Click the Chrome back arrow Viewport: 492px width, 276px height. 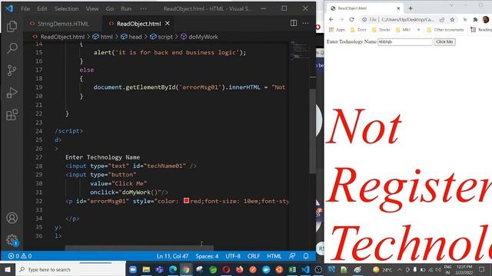coord(331,19)
